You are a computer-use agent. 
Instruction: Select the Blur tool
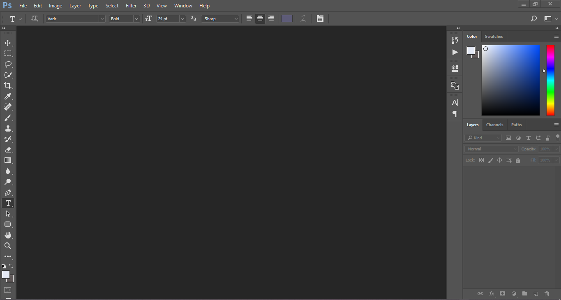[x=7, y=171]
